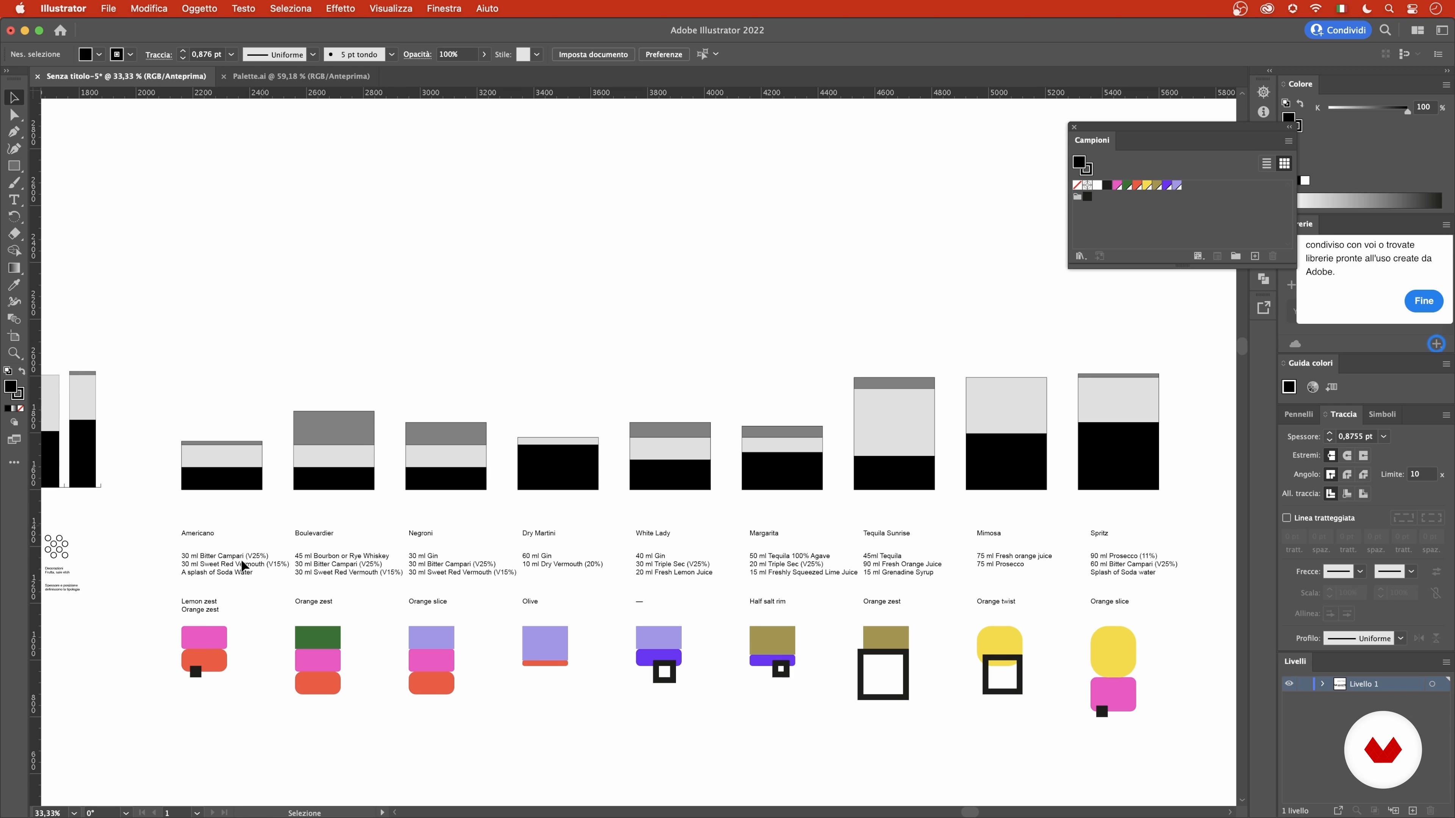This screenshot has height=818, width=1455.
Task: Pick the Eyedropper tool
Action: 14,285
